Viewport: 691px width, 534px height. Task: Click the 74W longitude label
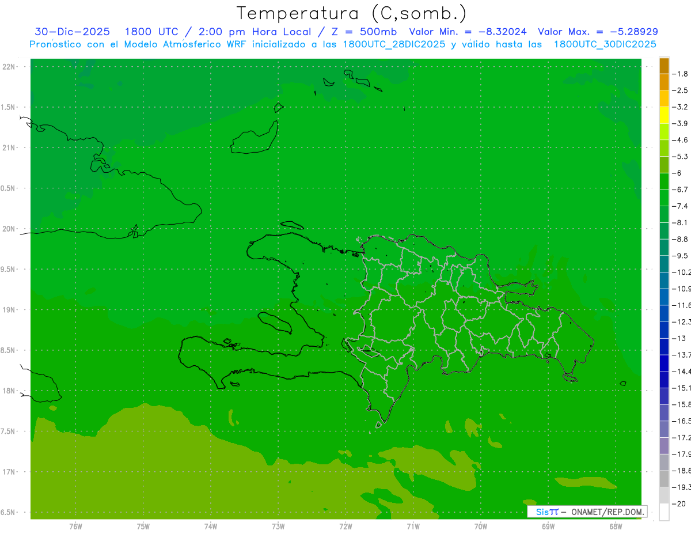pos(211,527)
